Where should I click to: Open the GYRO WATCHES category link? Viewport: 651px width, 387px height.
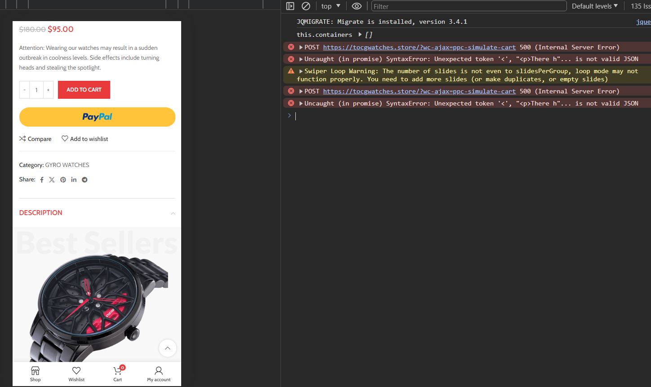pyautogui.click(x=67, y=165)
